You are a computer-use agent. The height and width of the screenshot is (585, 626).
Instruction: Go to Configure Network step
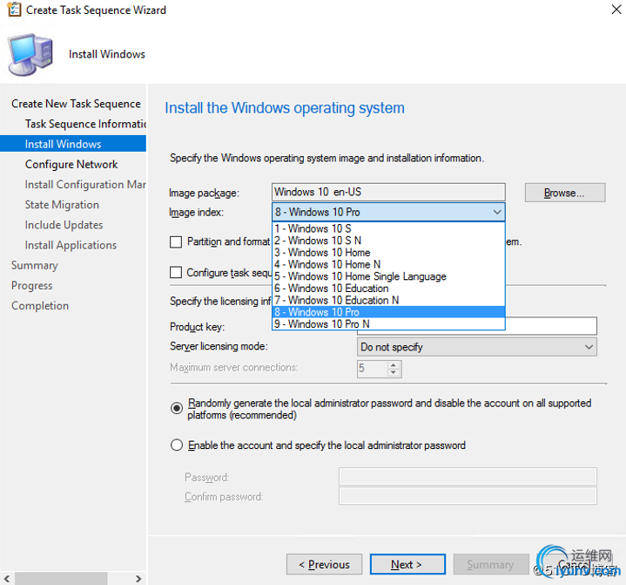(x=71, y=165)
